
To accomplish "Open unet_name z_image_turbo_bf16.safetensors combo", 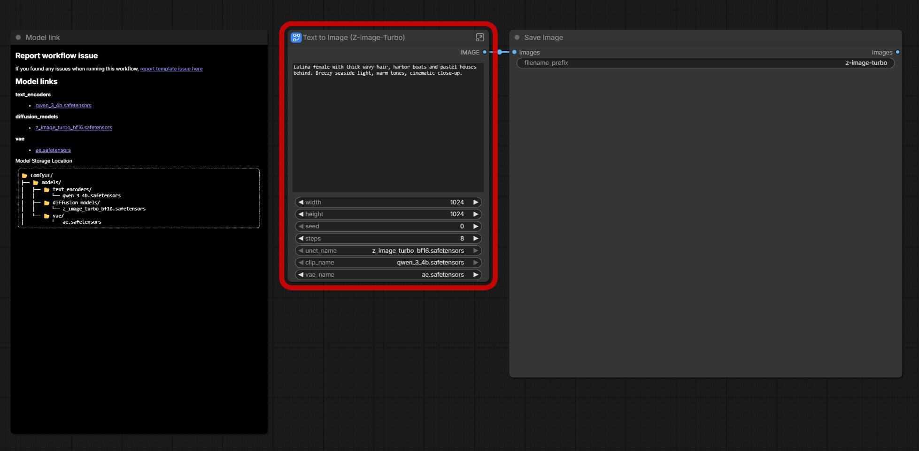I will coord(388,250).
